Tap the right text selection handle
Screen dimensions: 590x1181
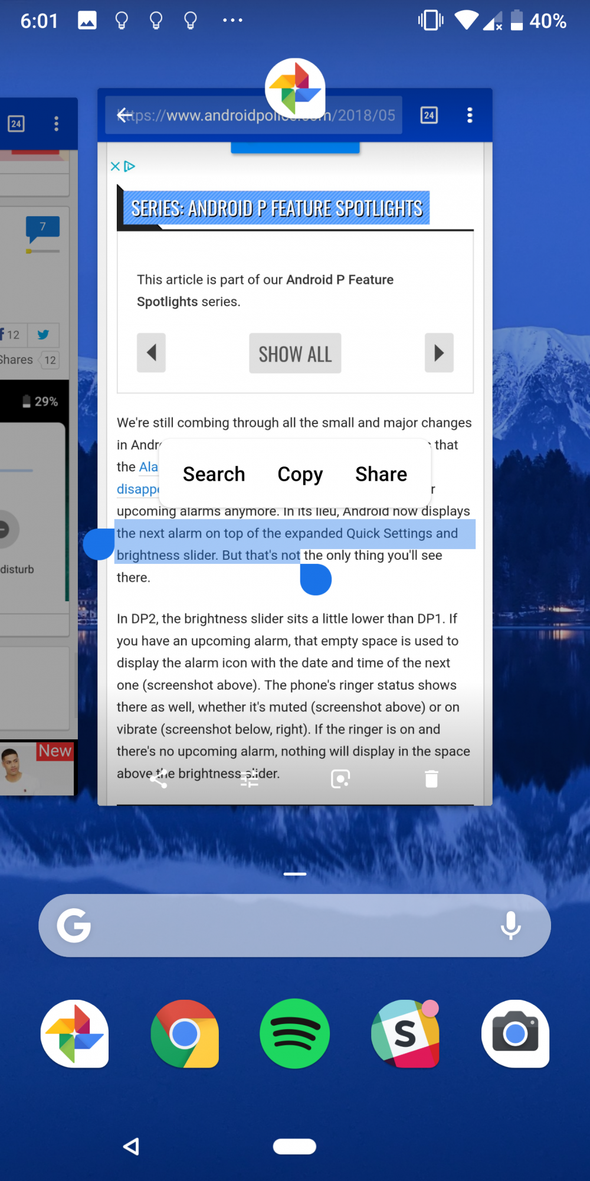316,579
